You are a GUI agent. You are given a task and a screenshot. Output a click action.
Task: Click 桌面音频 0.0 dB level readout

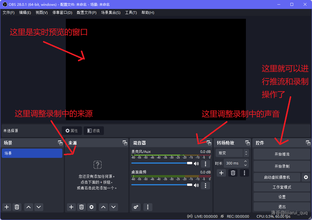coord(205,172)
